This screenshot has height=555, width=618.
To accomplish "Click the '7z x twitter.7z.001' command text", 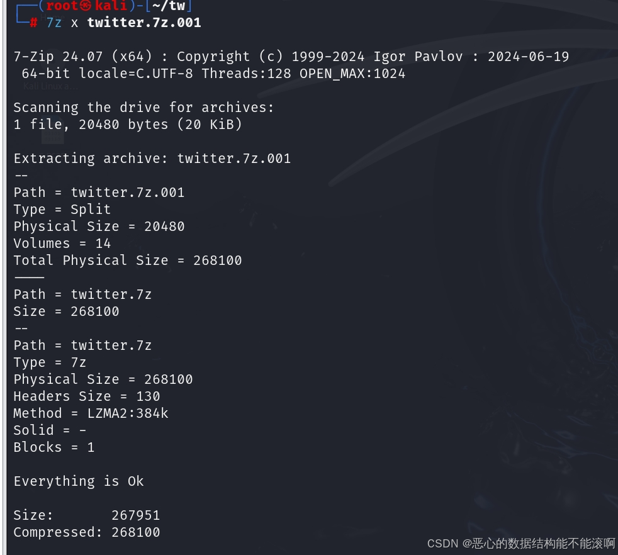I will pyautogui.click(x=124, y=23).
